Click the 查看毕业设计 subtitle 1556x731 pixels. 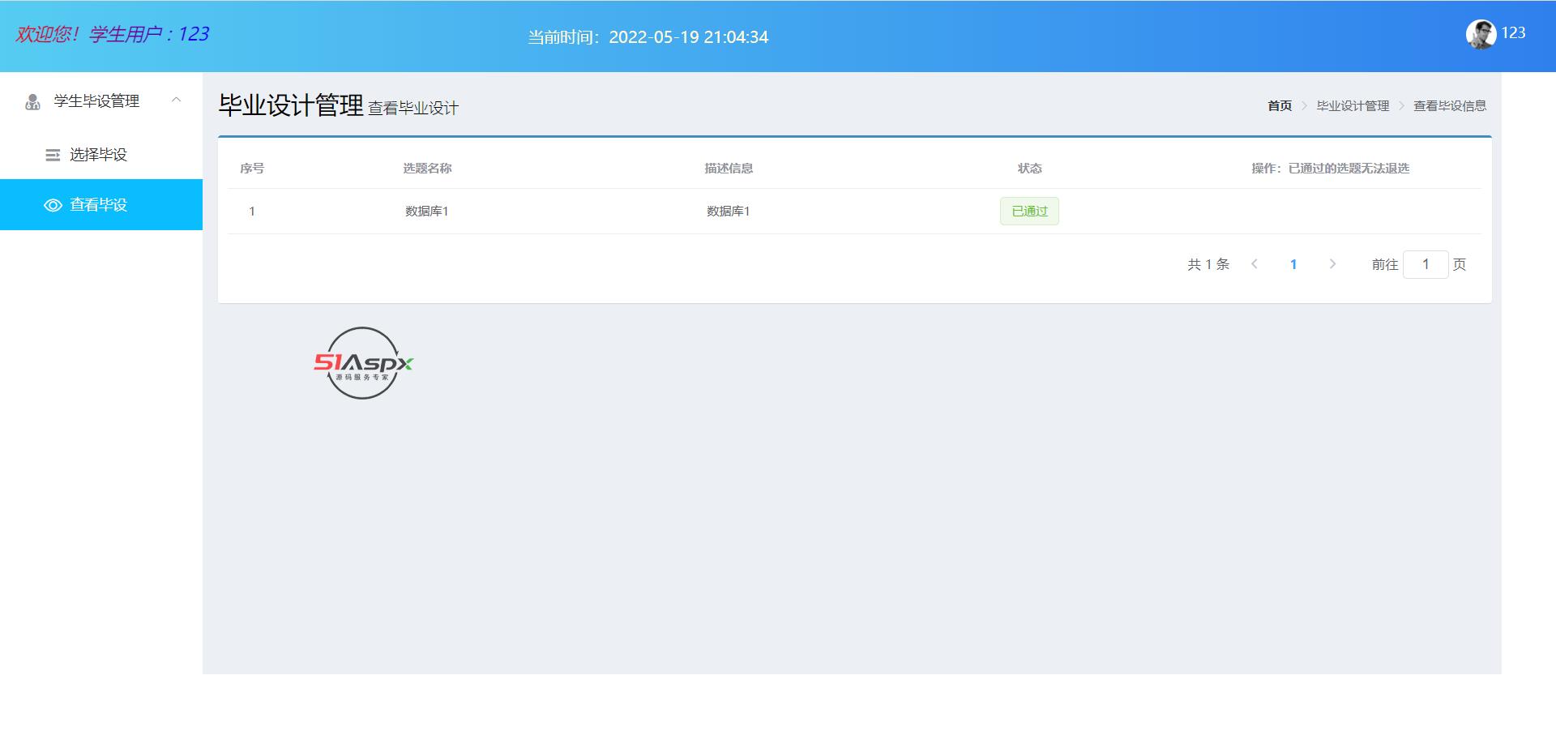pos(413,109)
